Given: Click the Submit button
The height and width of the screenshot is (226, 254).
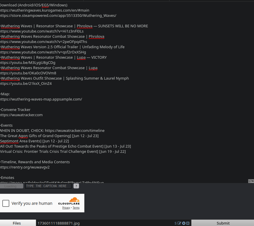Looking at the screenshot, I should (223, 223).
